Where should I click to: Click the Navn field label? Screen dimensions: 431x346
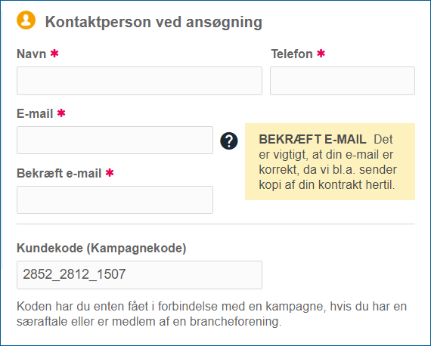coord(31,54)
